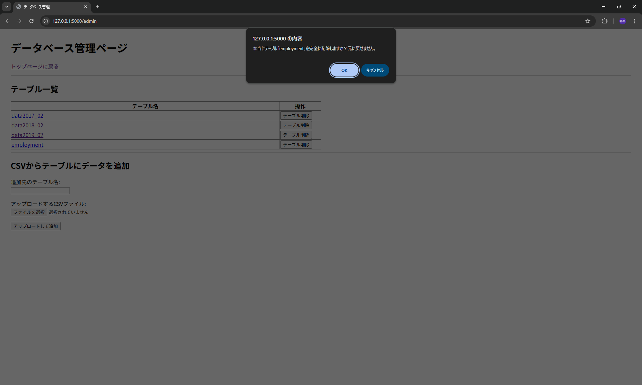Click the forward navigation arrow
Screen dimensions: 642x385
point(19,21)
